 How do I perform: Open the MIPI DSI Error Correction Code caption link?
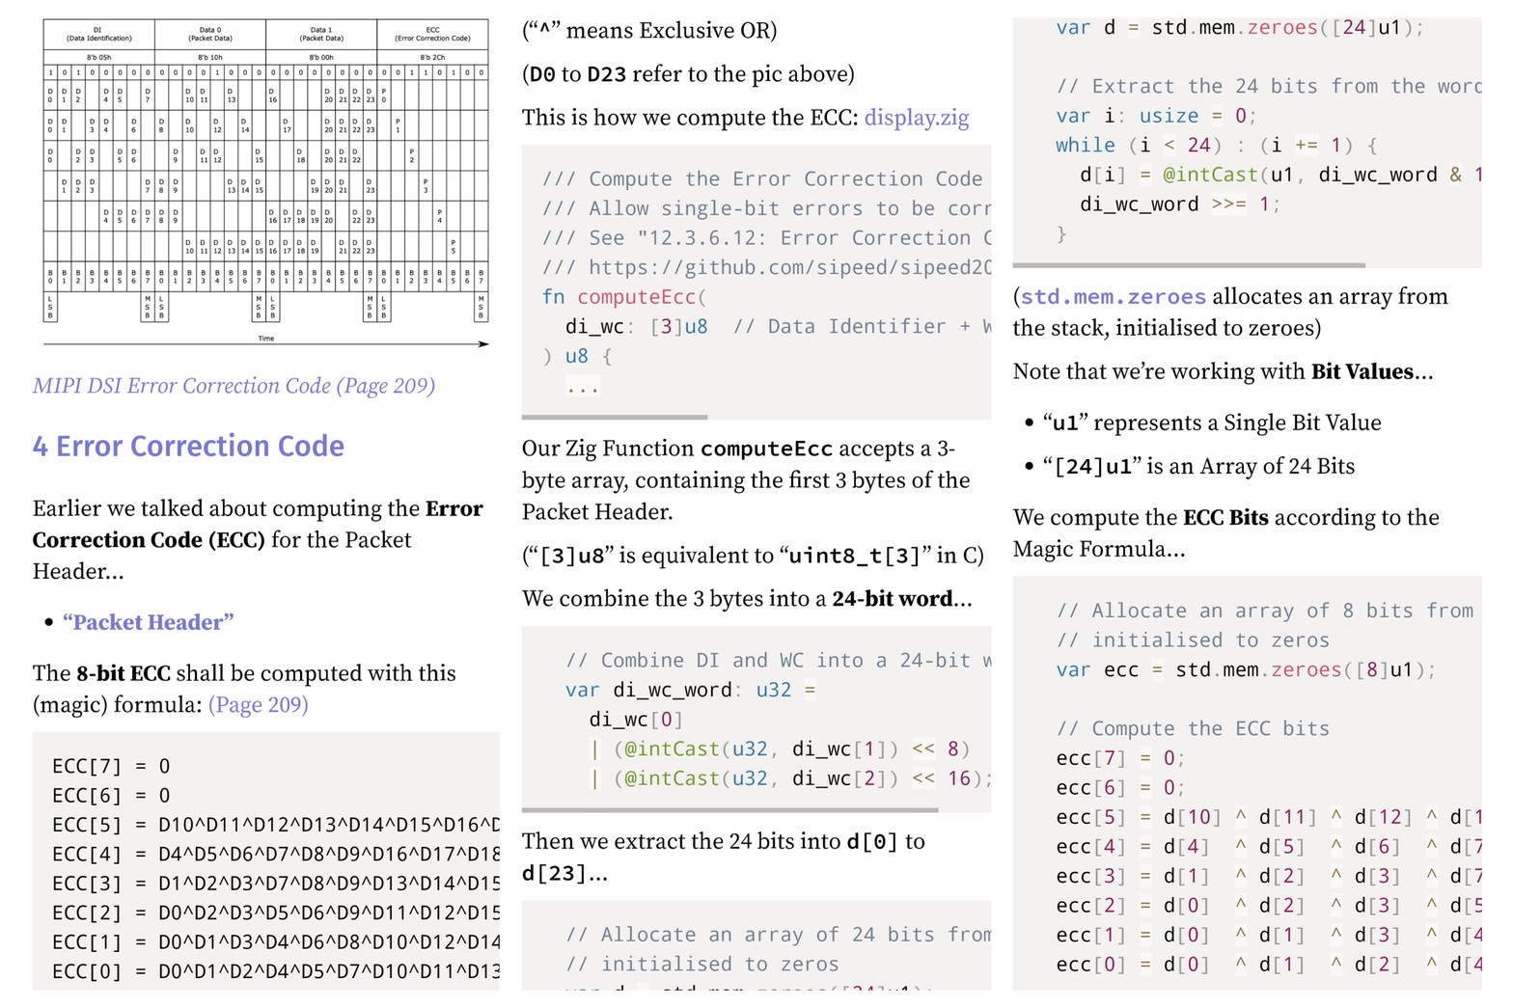click(234, 386)
